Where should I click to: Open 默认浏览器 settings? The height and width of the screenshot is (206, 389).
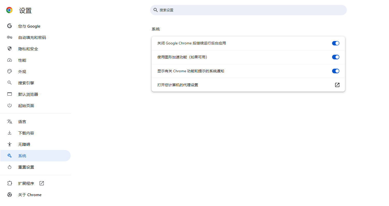pos(35,94)
